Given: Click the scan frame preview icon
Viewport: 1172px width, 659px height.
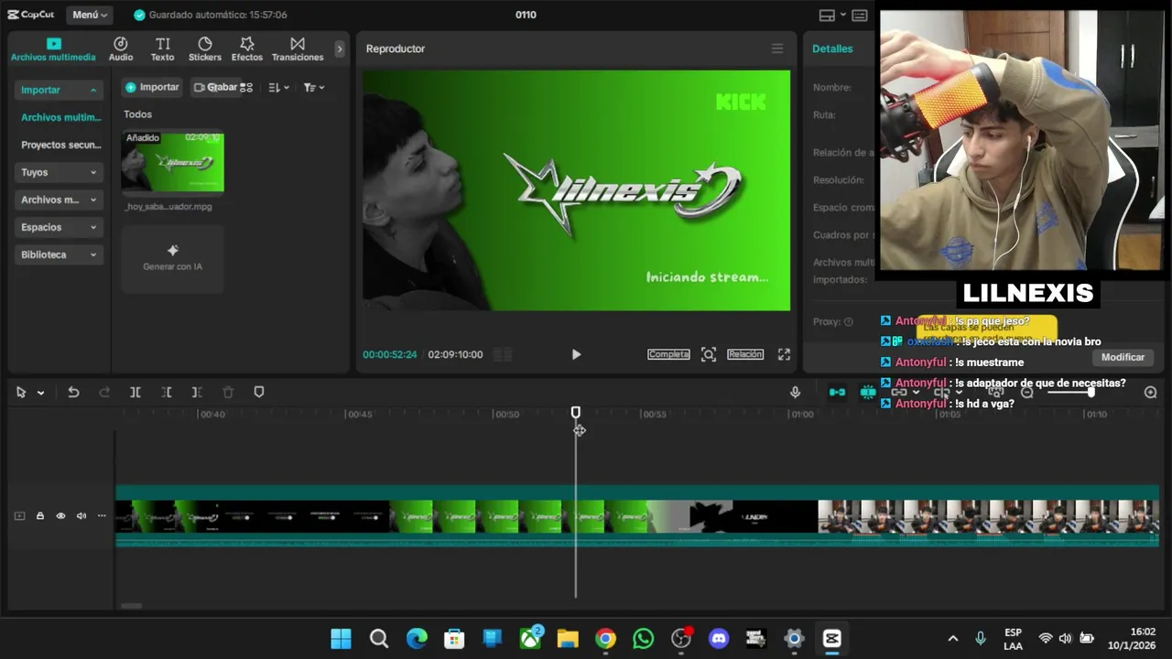Looking at the screenshot, I should click(x=709, y=354).
